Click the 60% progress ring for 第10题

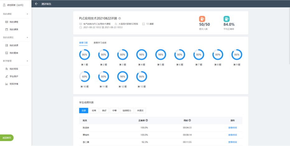click(x=85, y=77)
